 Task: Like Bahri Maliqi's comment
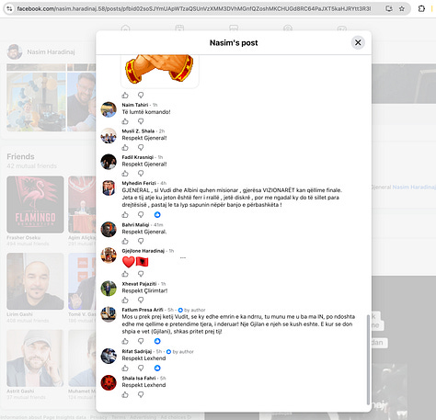pyautogui.click(x=125, y=241)
